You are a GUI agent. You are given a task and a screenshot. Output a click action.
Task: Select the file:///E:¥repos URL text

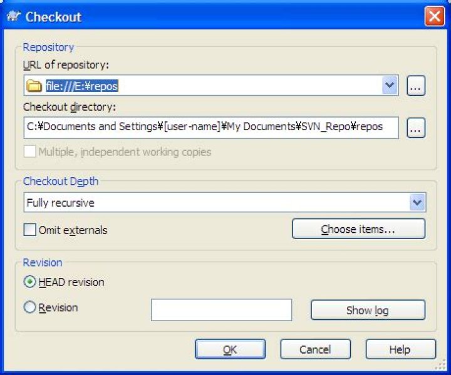[x=81, y=86]
